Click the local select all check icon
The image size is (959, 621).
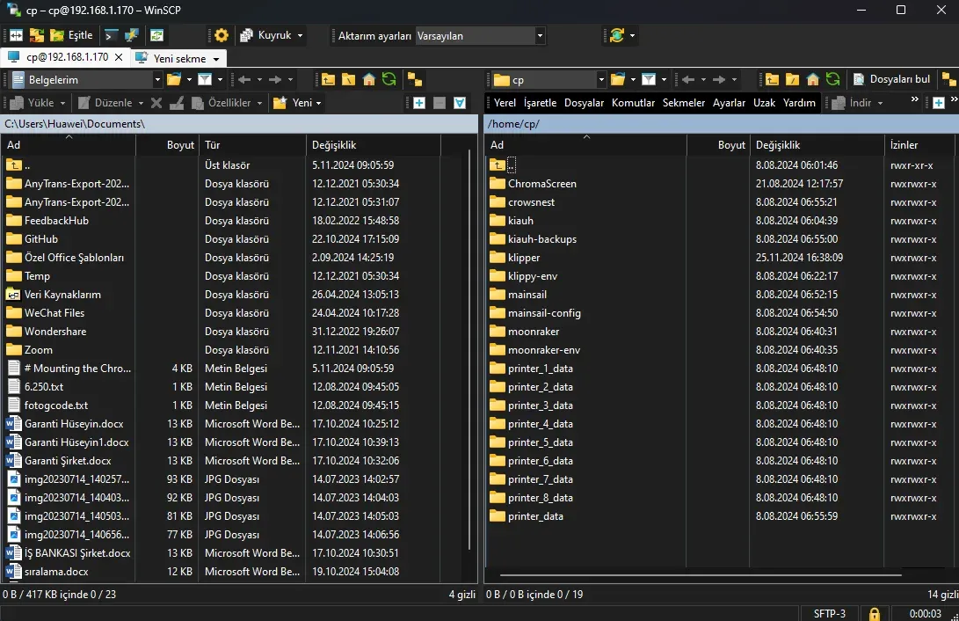pos(460,103)
